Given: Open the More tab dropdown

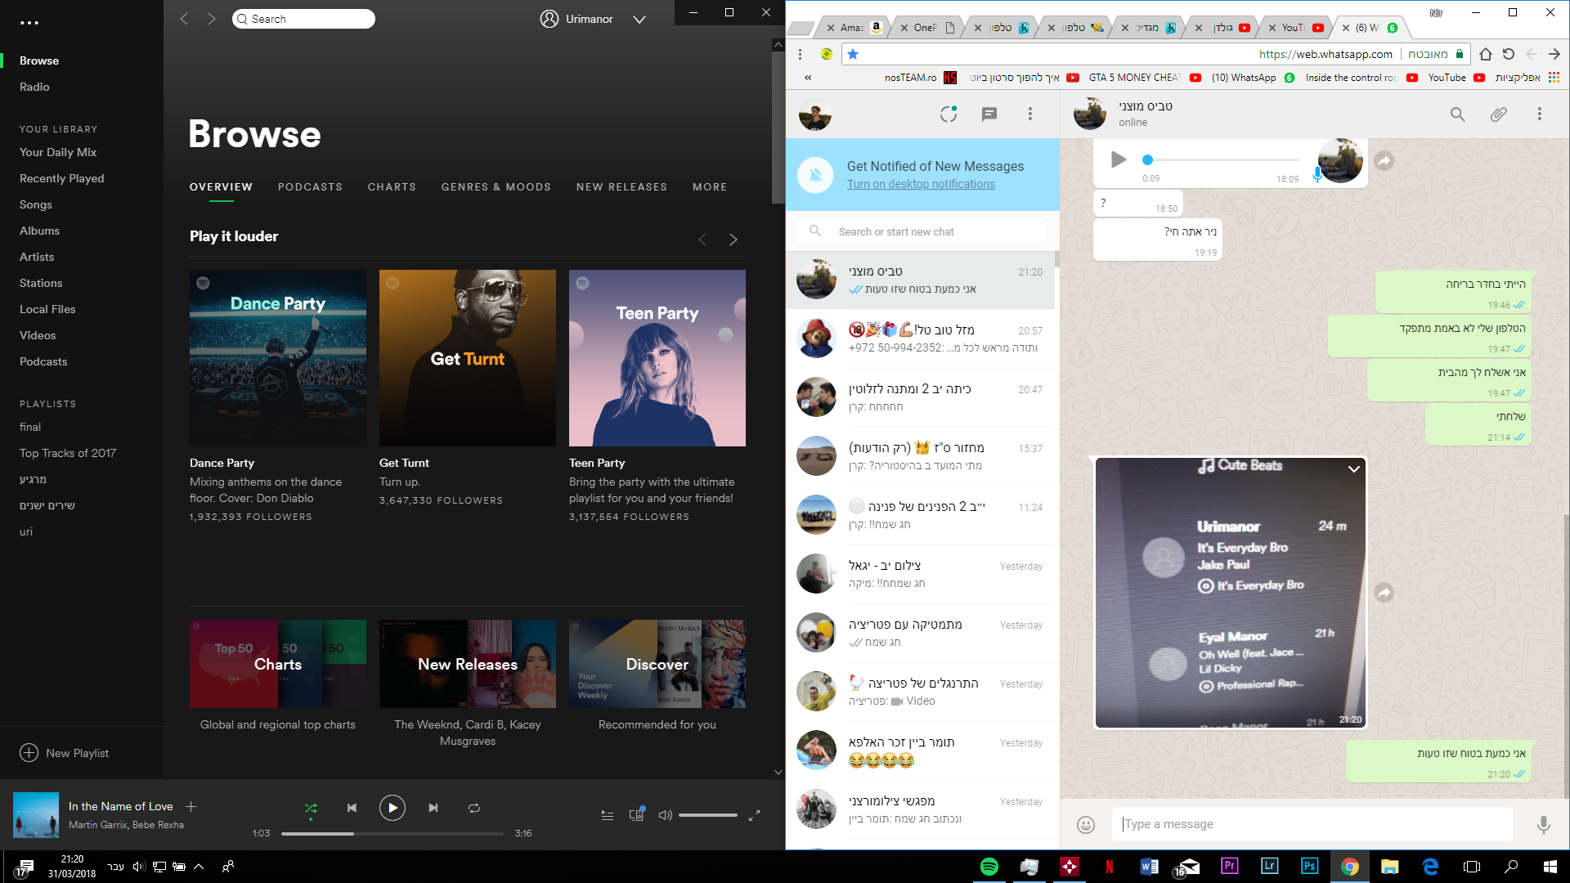Looking at the screenshot, I should click(710, 187).
